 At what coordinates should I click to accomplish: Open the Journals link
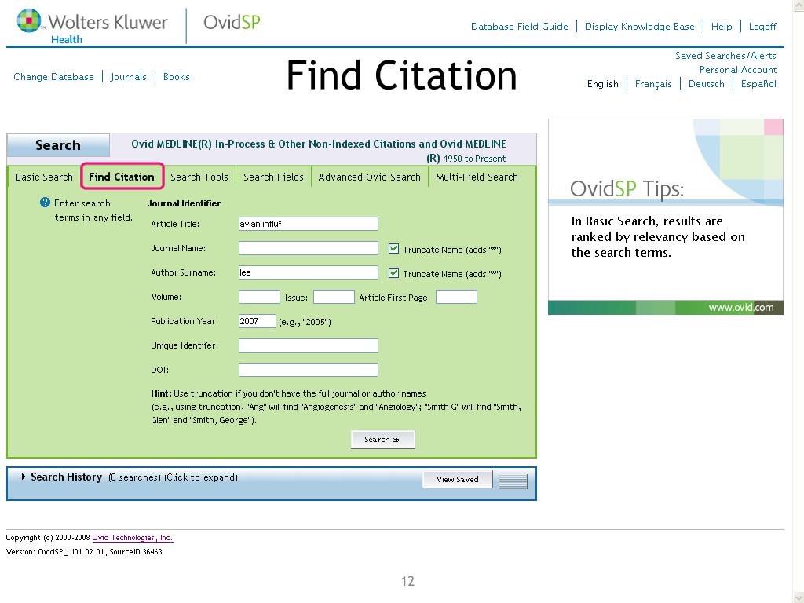pyautogui.click(x=128, y=76)
